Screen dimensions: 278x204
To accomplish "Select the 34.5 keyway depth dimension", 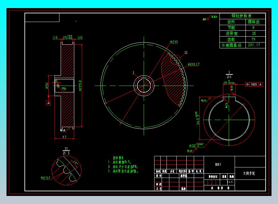I will pyautogui.click(x=197, y=118).
